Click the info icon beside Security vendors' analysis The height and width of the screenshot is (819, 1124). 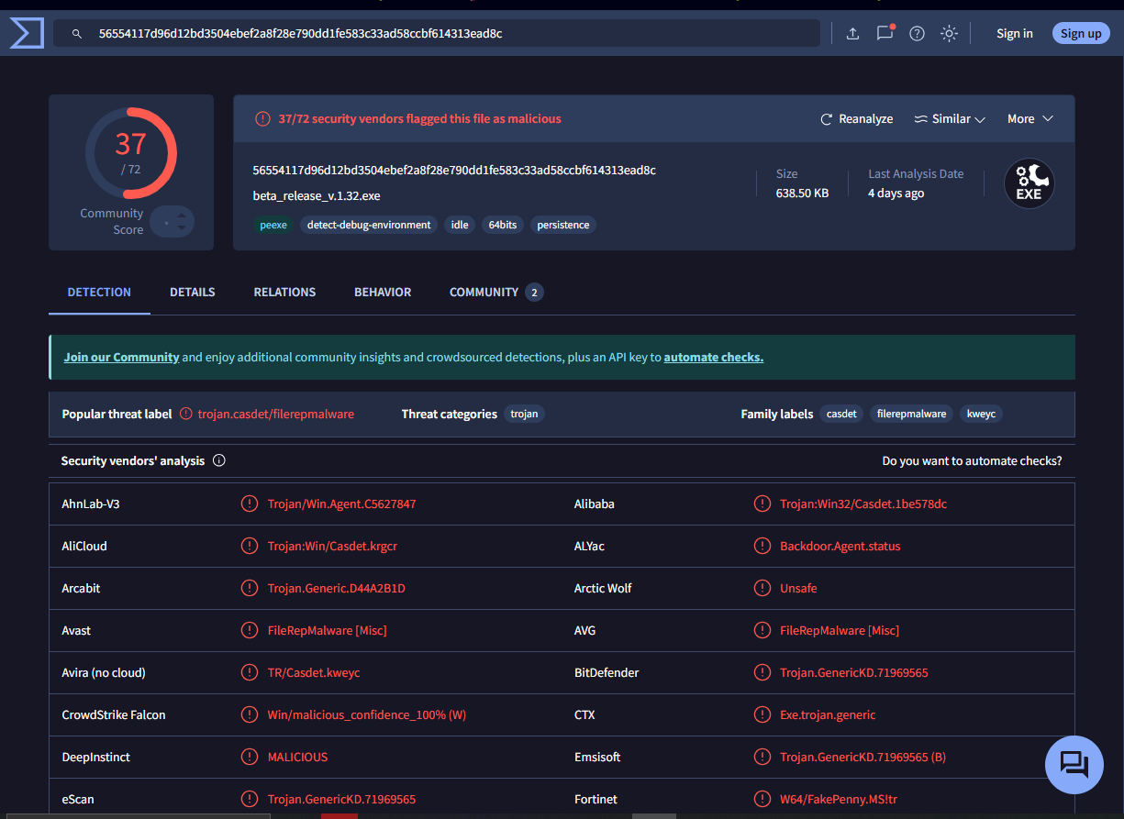[218, 460]
